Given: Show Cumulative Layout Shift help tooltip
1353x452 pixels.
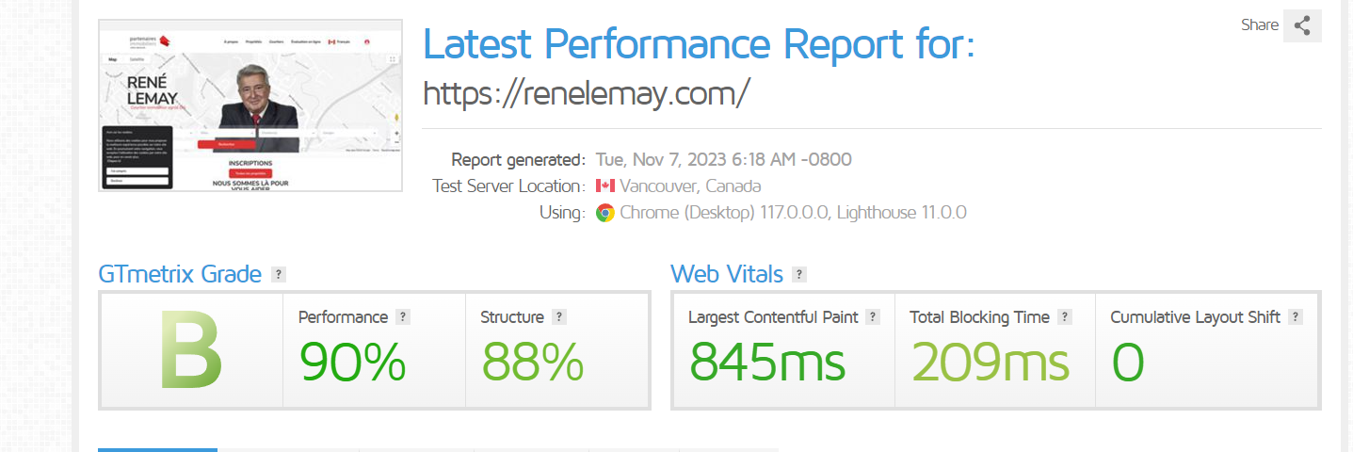Looking at the screenshot, I should (1296, 317).
